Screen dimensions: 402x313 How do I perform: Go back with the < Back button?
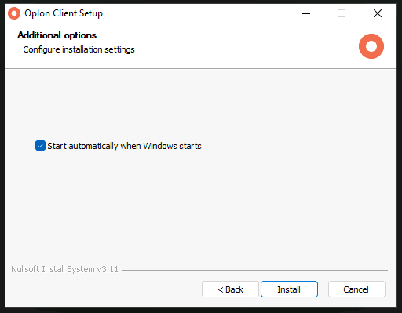(x=230, y=289)
